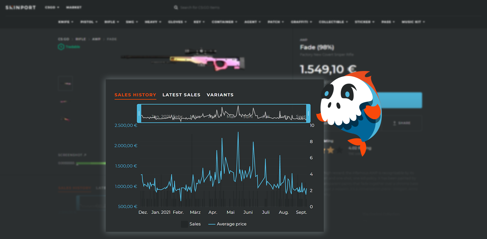
Task: Click the left handle of chart range slider
Action: (x=139, y=114)
